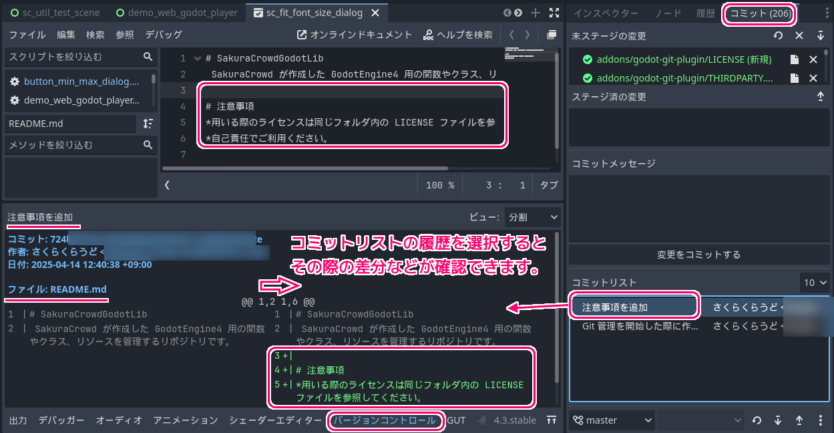Open the remote selector dropdown
The height and width of the screenshot is (433, 834).
pyautogui.click(x=701, y=420)
